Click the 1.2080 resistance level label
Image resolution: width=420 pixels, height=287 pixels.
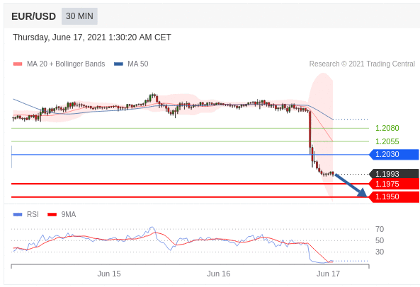click(387, 128)
